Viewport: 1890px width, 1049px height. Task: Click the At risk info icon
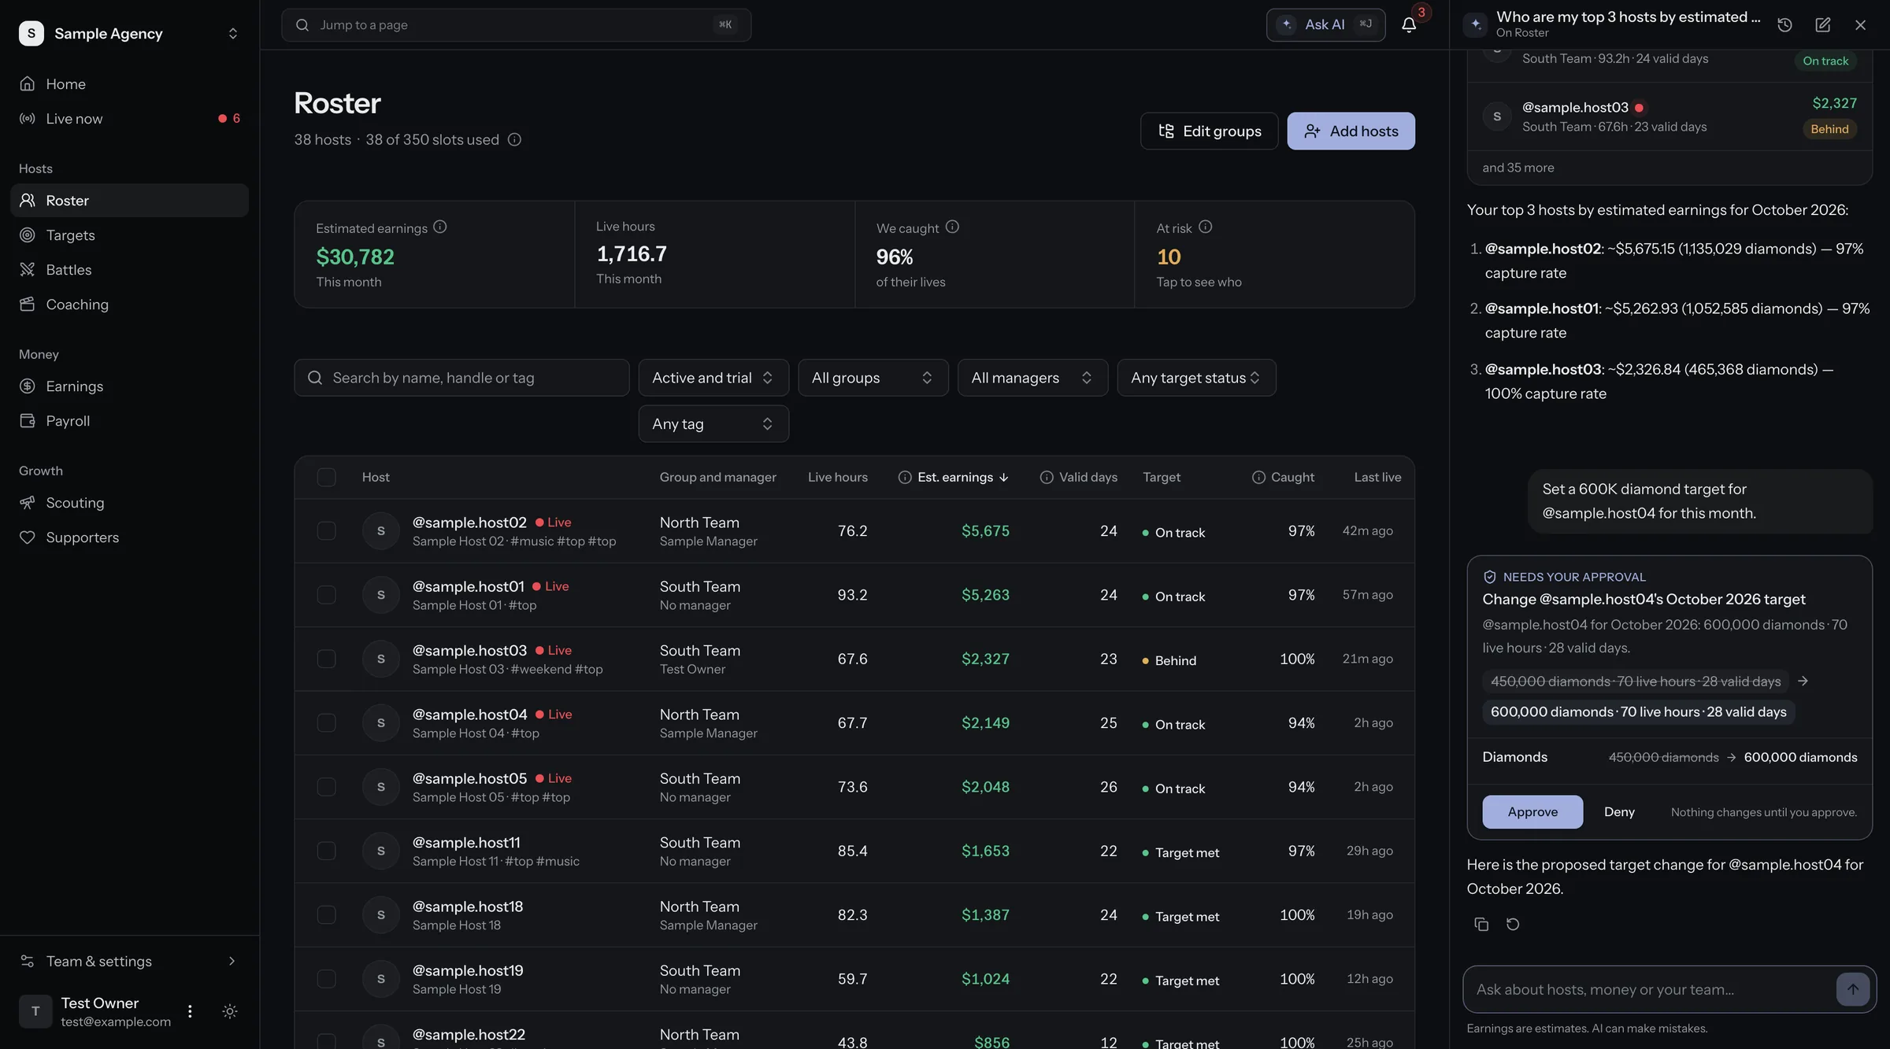pos(1205,227)
